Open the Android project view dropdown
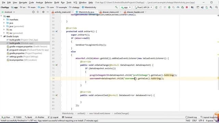 (8, 12)
